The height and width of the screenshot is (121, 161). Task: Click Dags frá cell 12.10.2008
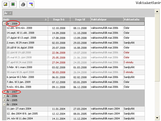[x=59, y=28]
